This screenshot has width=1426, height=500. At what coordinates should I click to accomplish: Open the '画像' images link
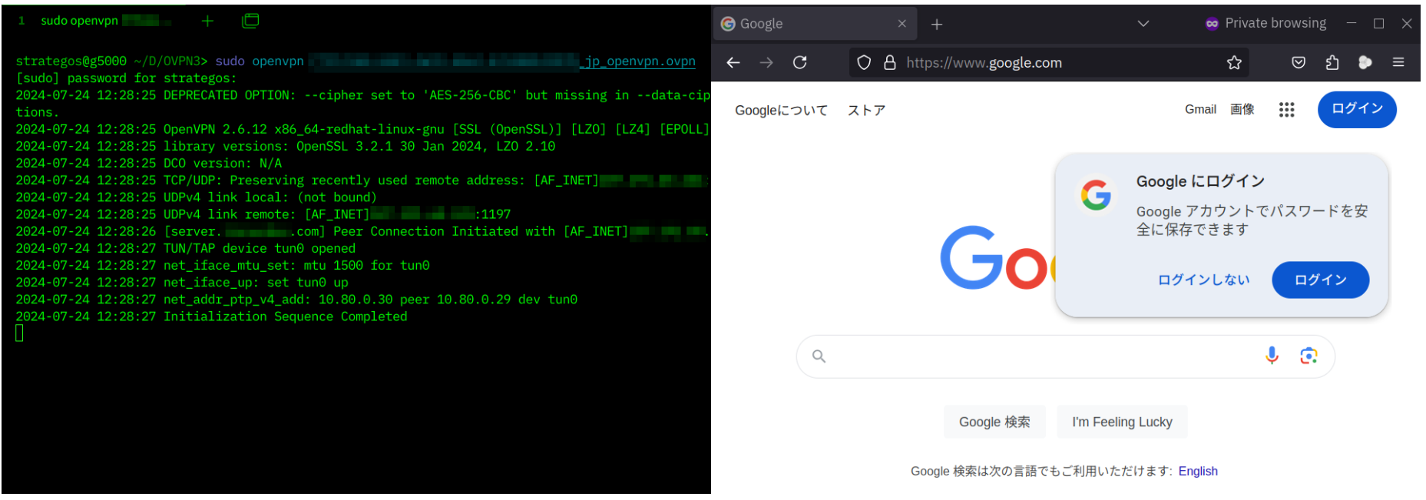pos(1242,110)
